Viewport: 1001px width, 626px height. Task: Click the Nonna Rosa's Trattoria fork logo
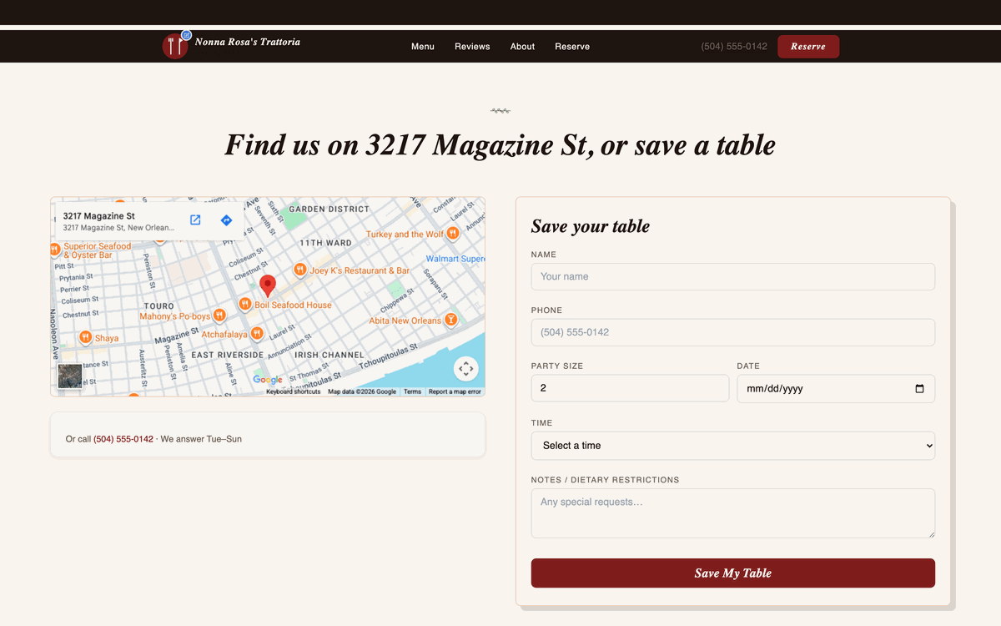point(175,46)
